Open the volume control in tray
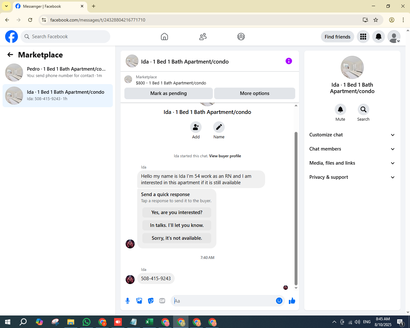The height and width of the screenshot is (328, 410). (x=358, y=322)
